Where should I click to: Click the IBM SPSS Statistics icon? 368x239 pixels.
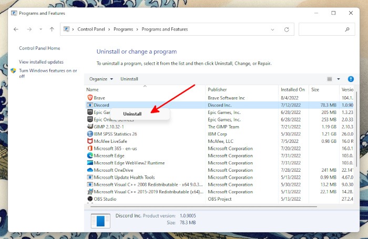90,134
